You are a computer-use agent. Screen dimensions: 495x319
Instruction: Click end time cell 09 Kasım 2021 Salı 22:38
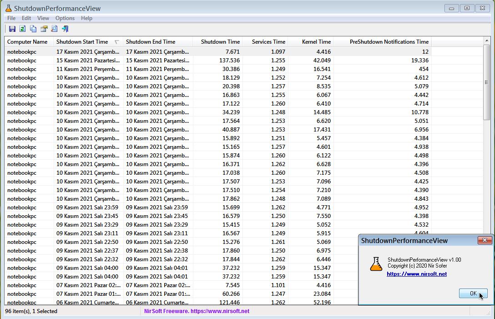coord(157,251)
